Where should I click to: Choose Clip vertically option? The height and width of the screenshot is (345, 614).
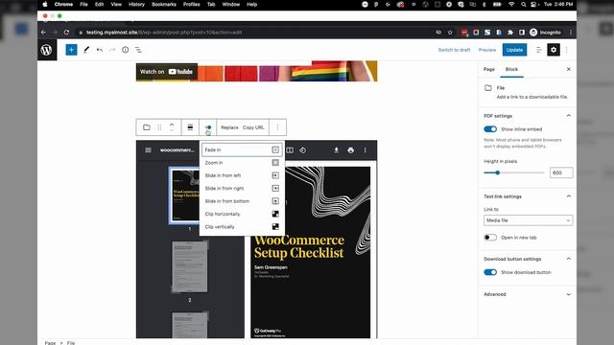point(242,226)
